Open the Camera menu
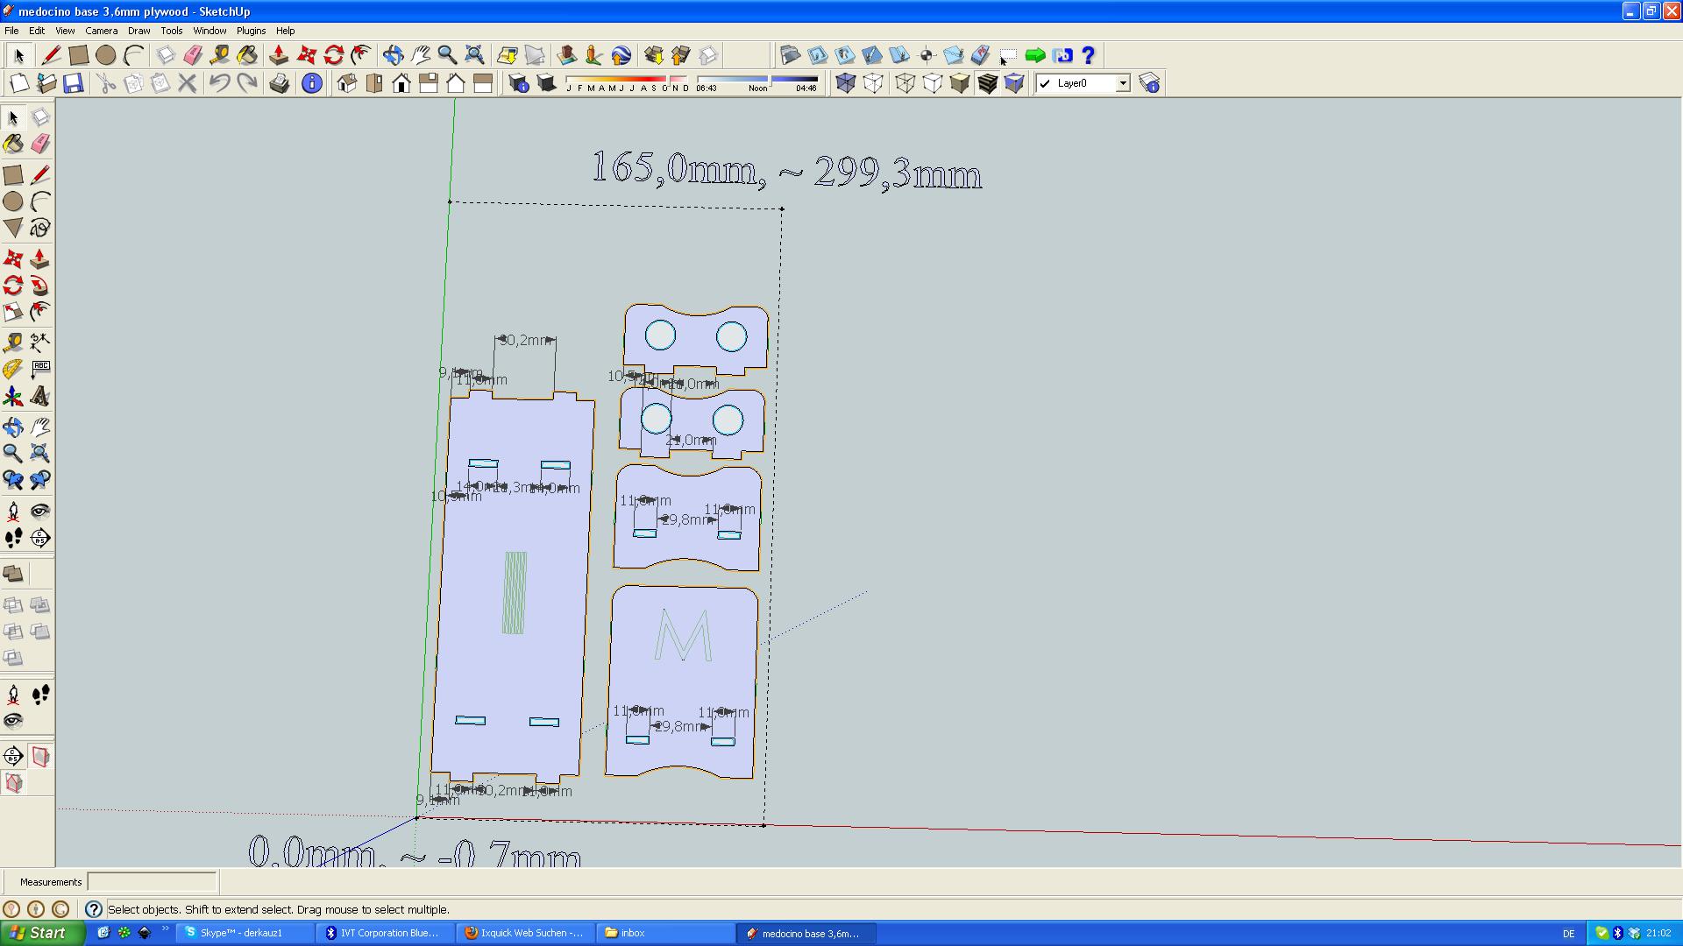 point(102,31)
